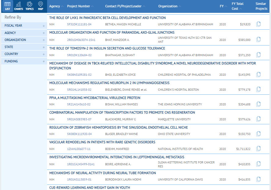
Task: Expand the Agency filter
Action: coord(24,33)
